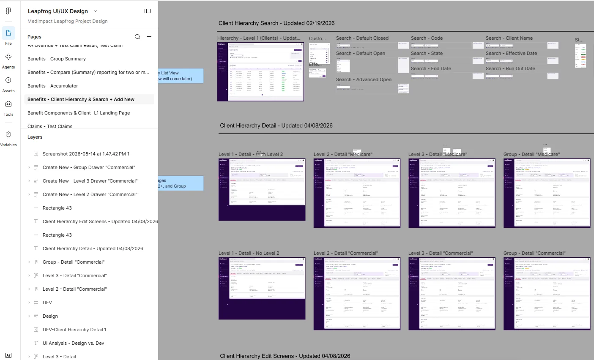Expand Create New - Level 3 Drawer layer

click(x=29, y=181)
